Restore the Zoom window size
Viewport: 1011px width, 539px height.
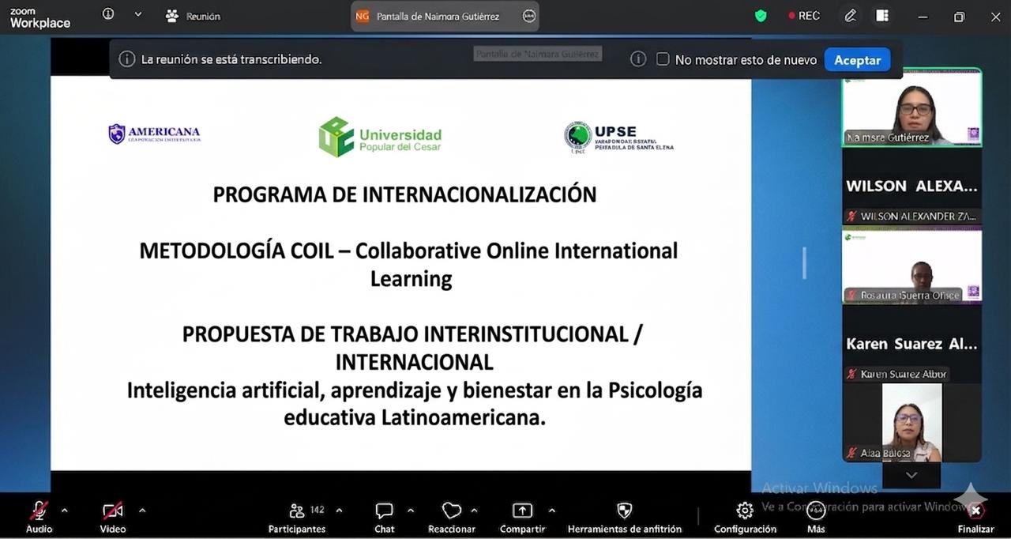959,16
